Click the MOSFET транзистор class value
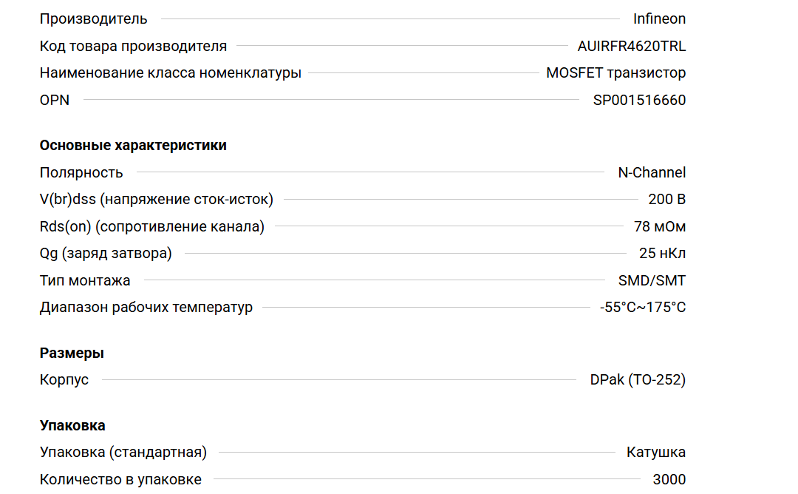Screen dimensions: 798x494 pos(615,73)
